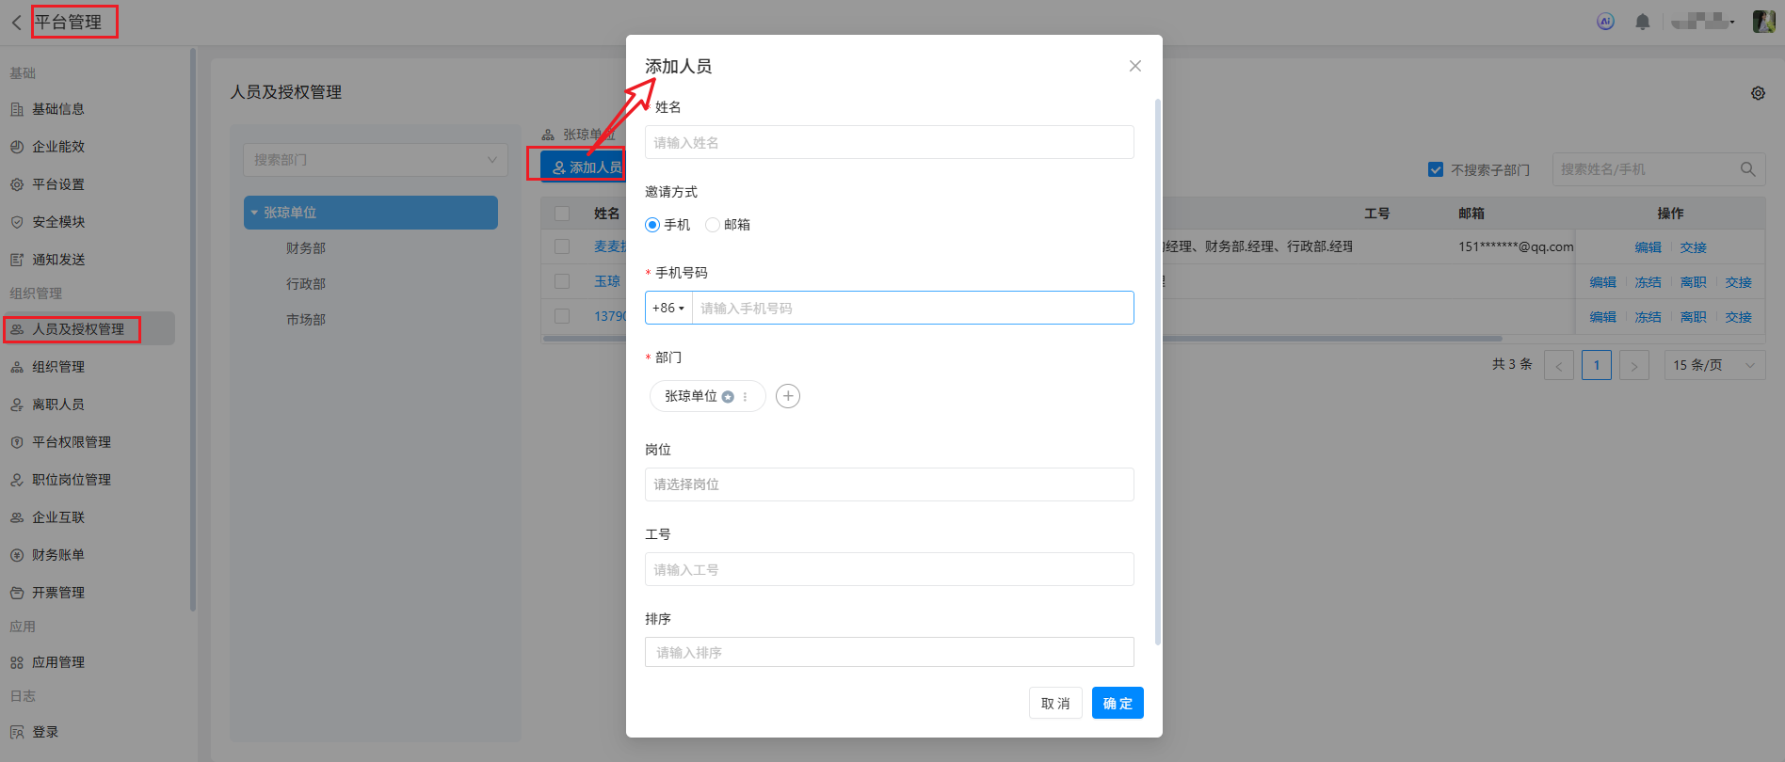Viewport: 1785px width, 762px height.
Task: Open 平台设置 in the sidebar
Action: coord(58,184)
